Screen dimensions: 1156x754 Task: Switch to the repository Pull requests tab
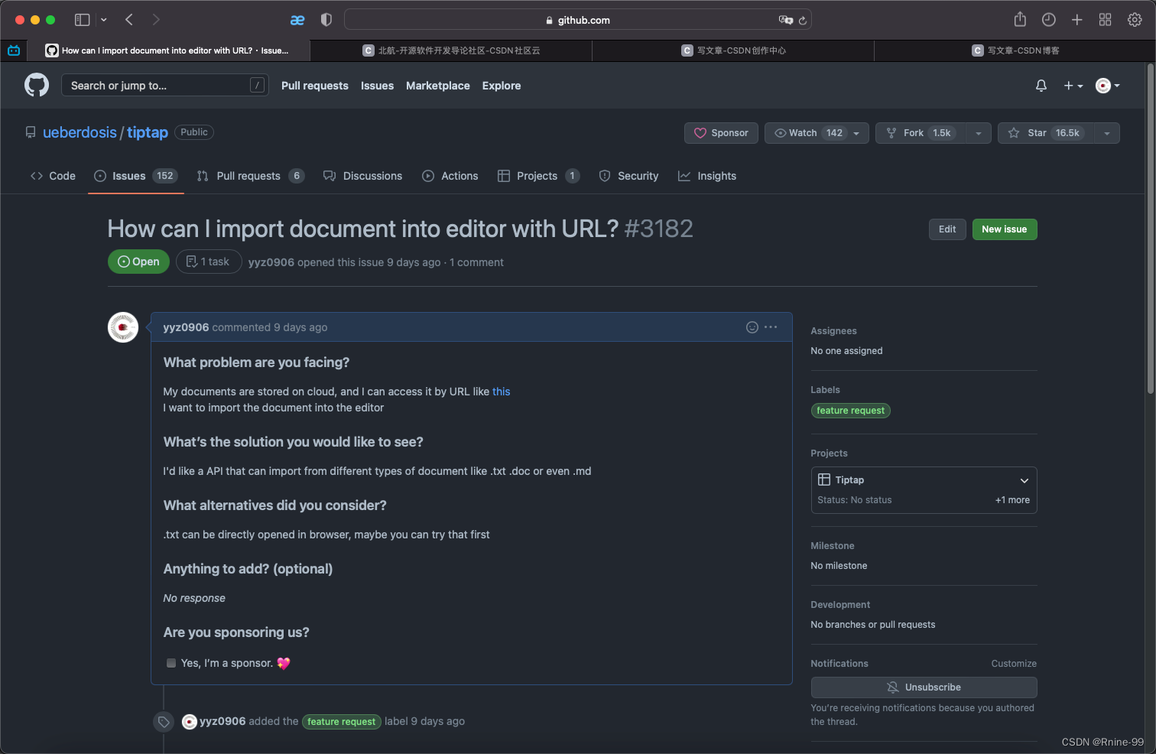coord(251,176)
